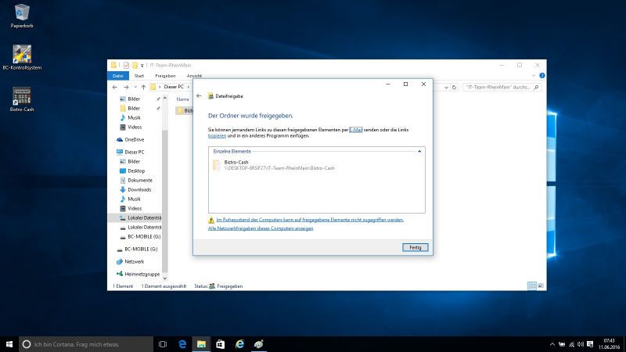Switch to the Freigeben ribbon tab
626x352 pixels.
click(x=165, y=76)
